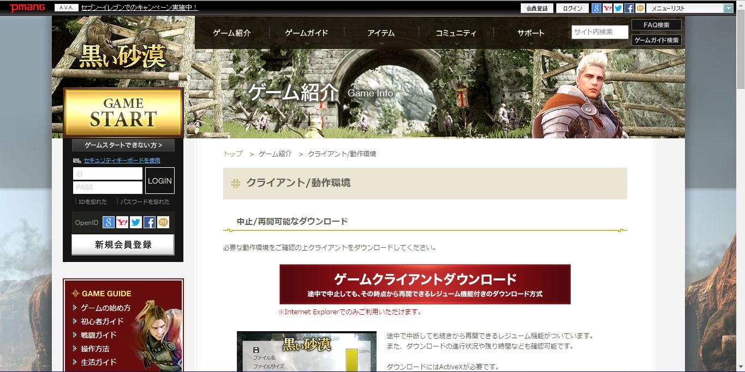Click the ID input field
The height and width of the screenshot is (372, 745).
click(108, 174)
